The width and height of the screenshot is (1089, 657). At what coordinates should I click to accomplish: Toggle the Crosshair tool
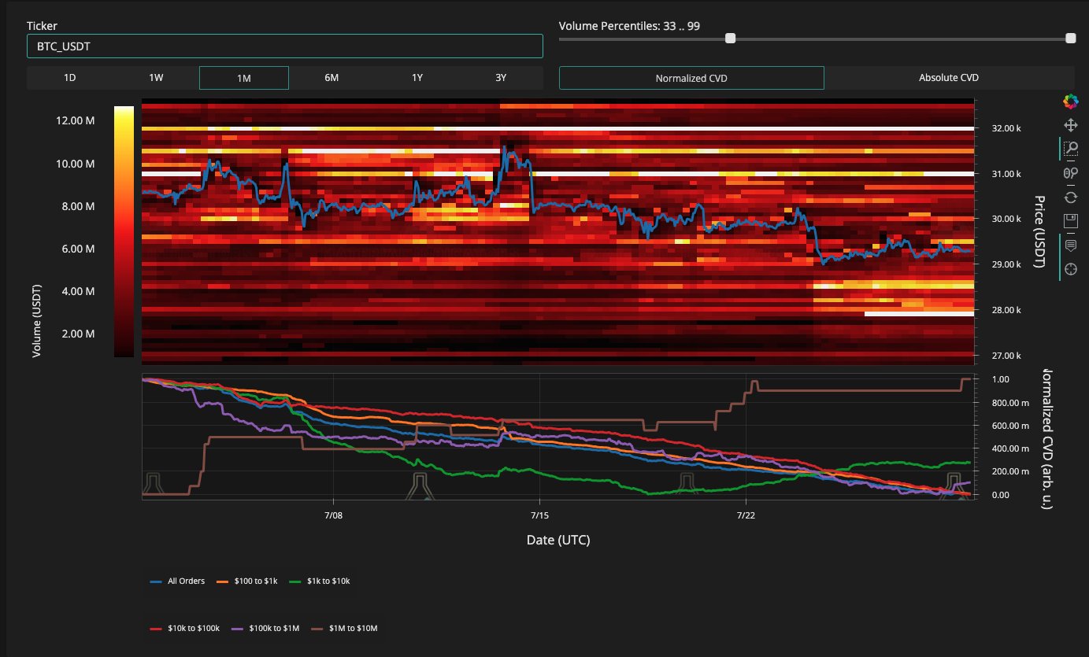pos(1070,270)
